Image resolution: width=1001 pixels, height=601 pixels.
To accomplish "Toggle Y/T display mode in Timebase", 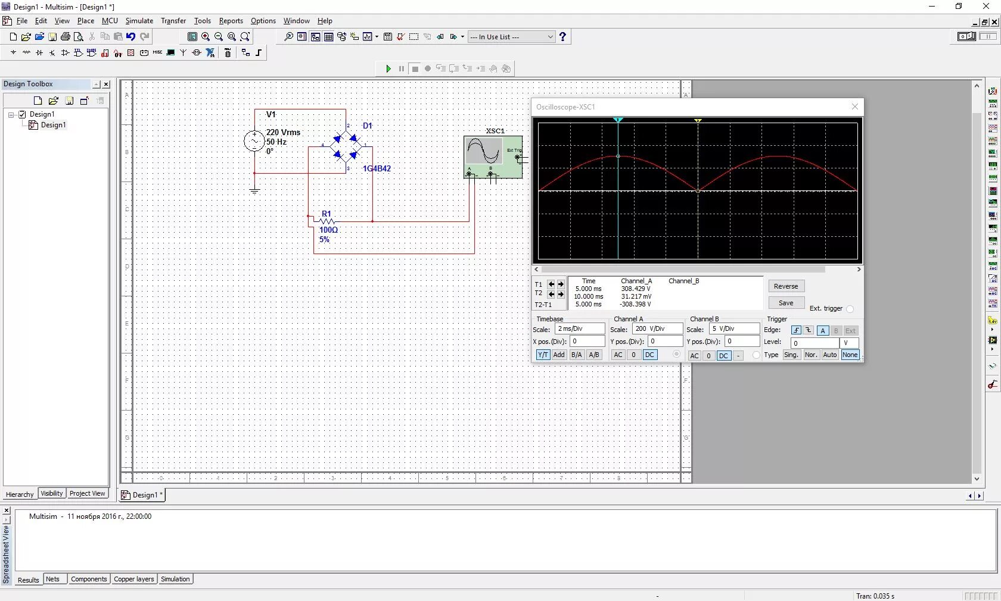I will (x=543, y=355).
